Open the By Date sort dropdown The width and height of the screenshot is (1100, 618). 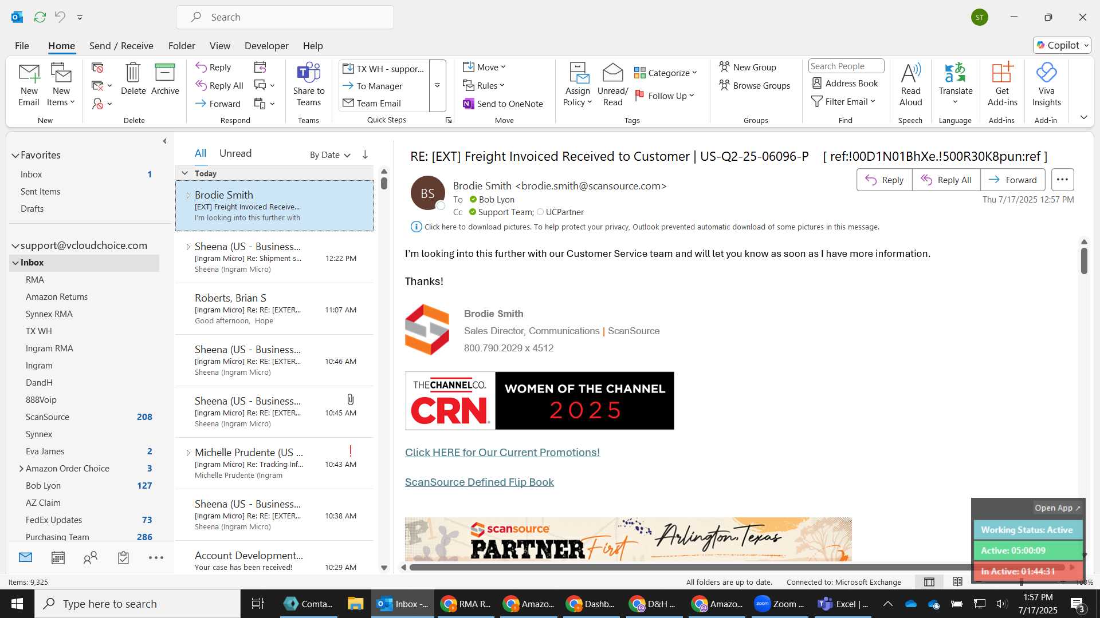330,154
